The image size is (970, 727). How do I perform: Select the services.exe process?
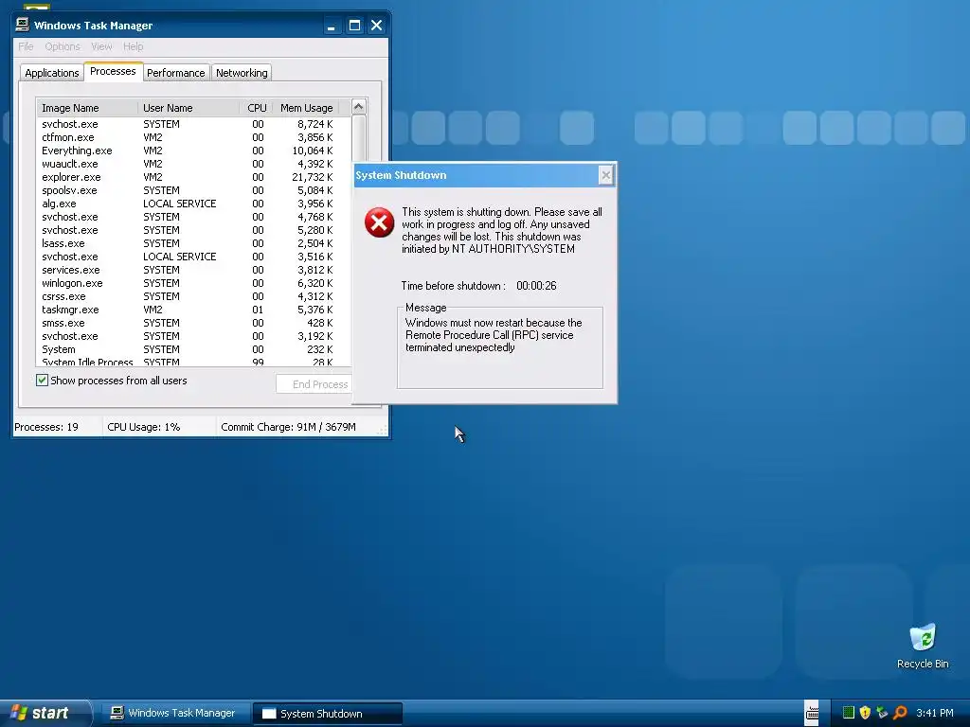tap(193, 270)
